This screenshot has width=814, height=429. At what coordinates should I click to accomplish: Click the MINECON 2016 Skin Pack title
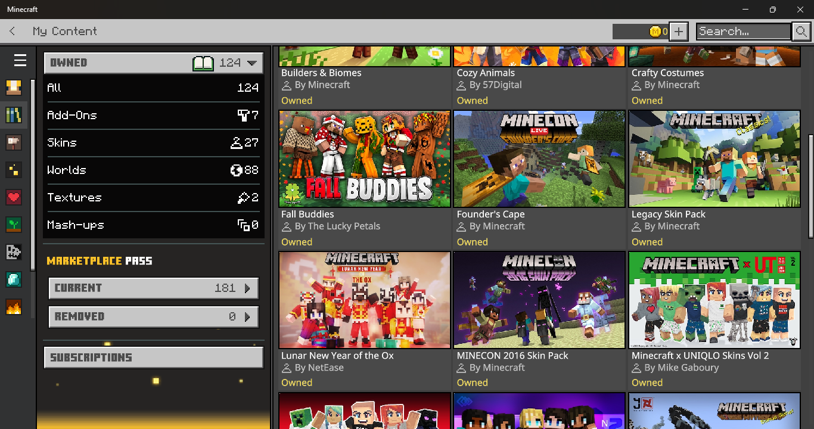[x=512, y=355]
